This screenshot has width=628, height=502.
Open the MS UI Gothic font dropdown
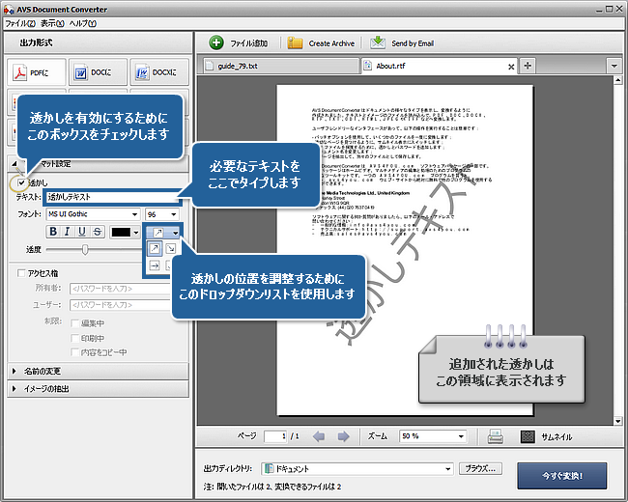pos(133,214)
